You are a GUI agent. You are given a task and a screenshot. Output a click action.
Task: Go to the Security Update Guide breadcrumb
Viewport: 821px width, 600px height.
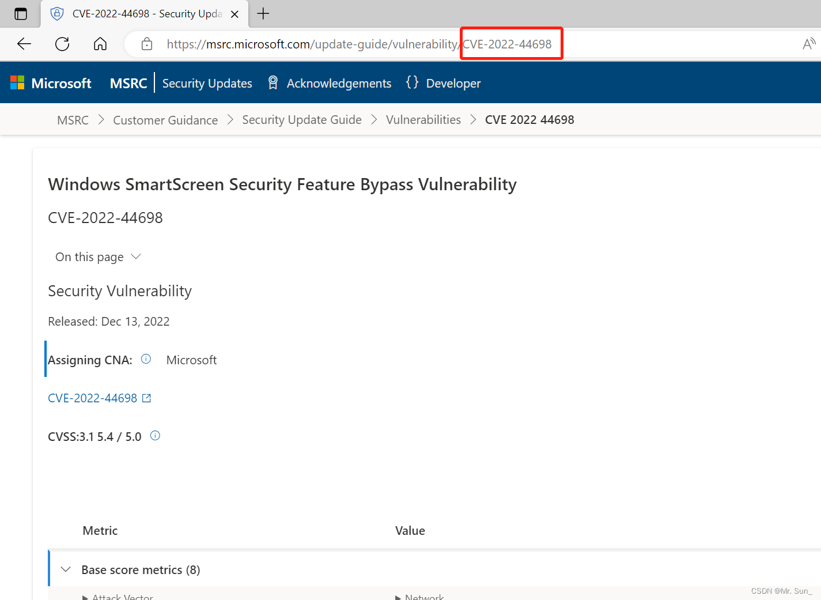[302, 120]
